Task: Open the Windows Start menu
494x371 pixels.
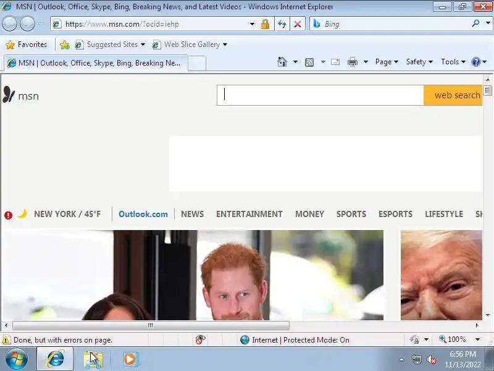Action: coord(17,359)
